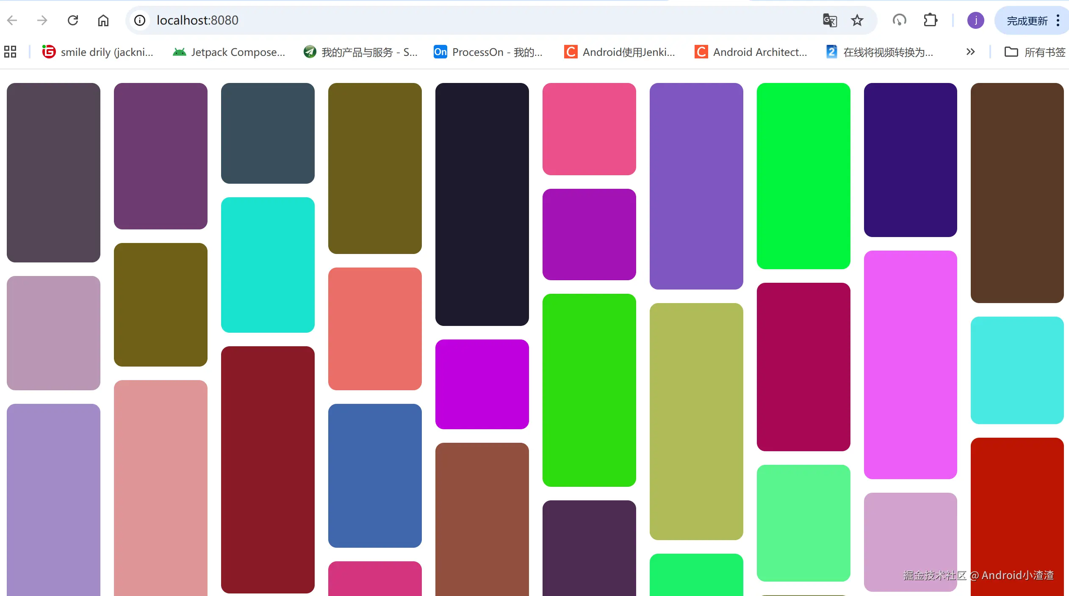Click the plum purple card above the olive card
The height and width of the screenshot is (596, 1069).
(x=161, y=156)
